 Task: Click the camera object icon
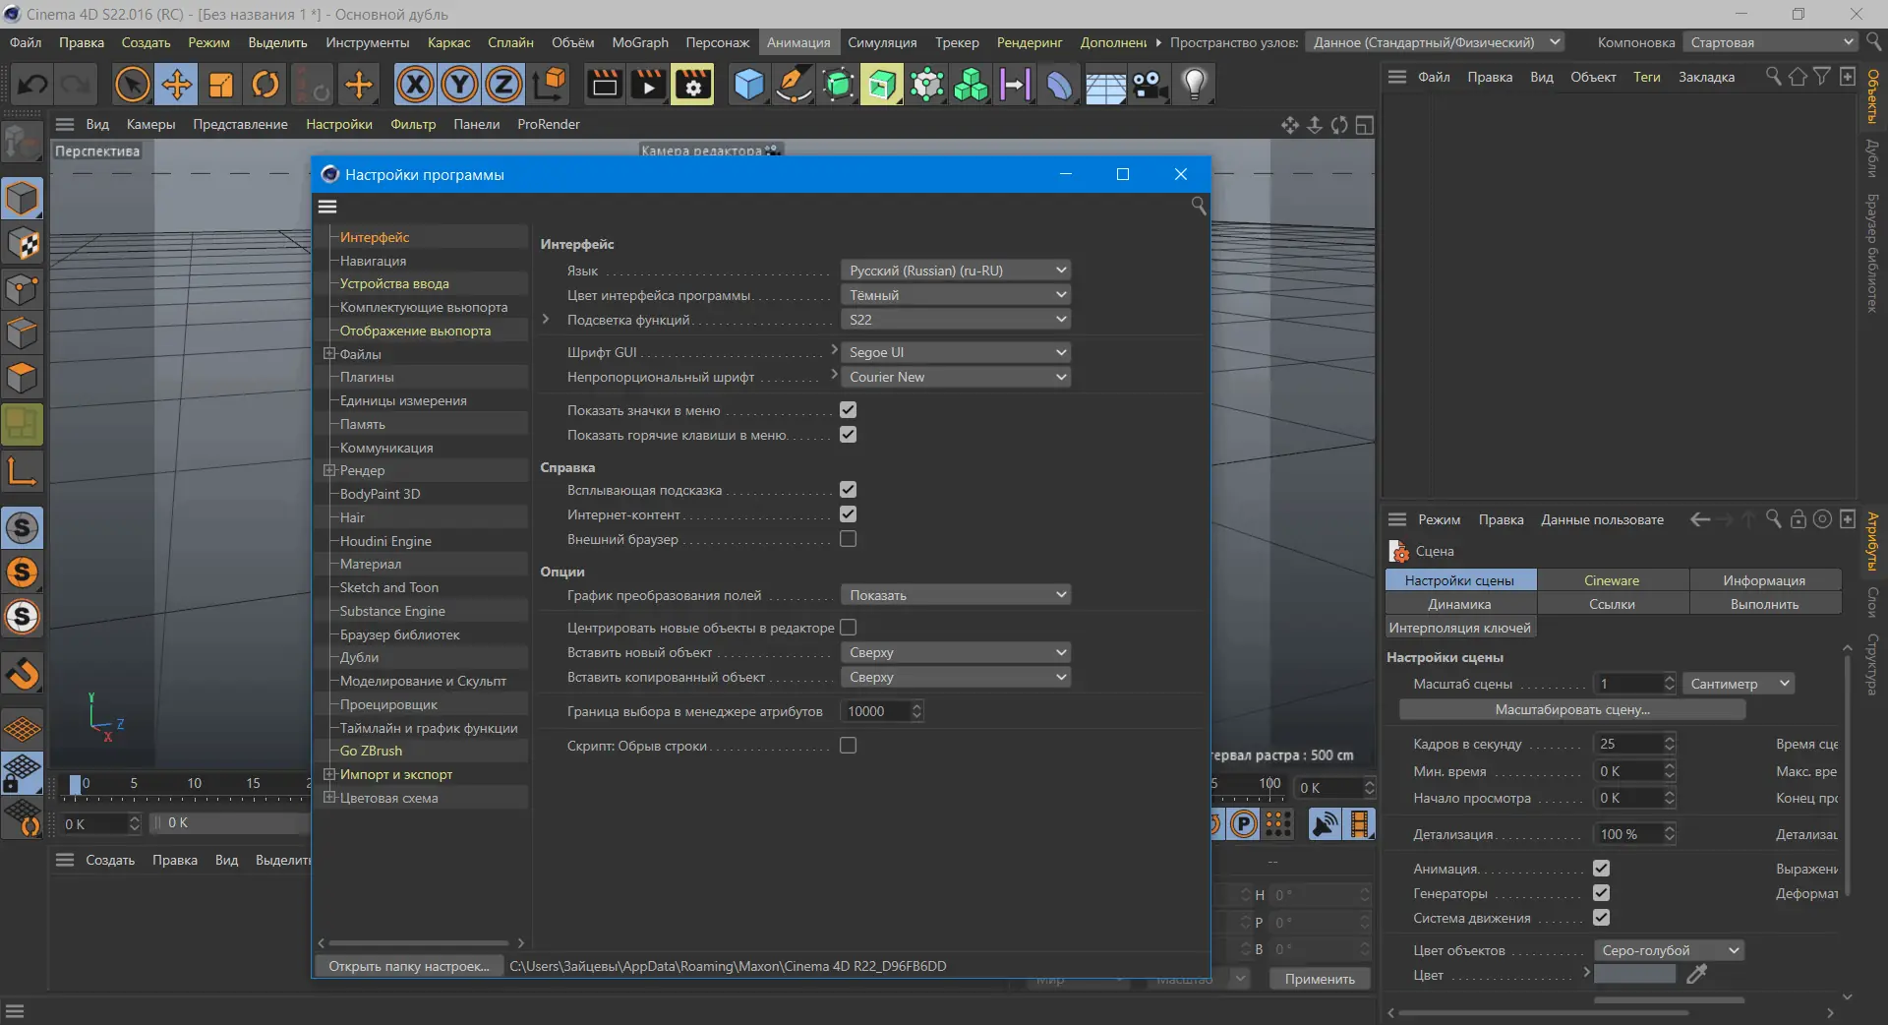point(1149,86)
